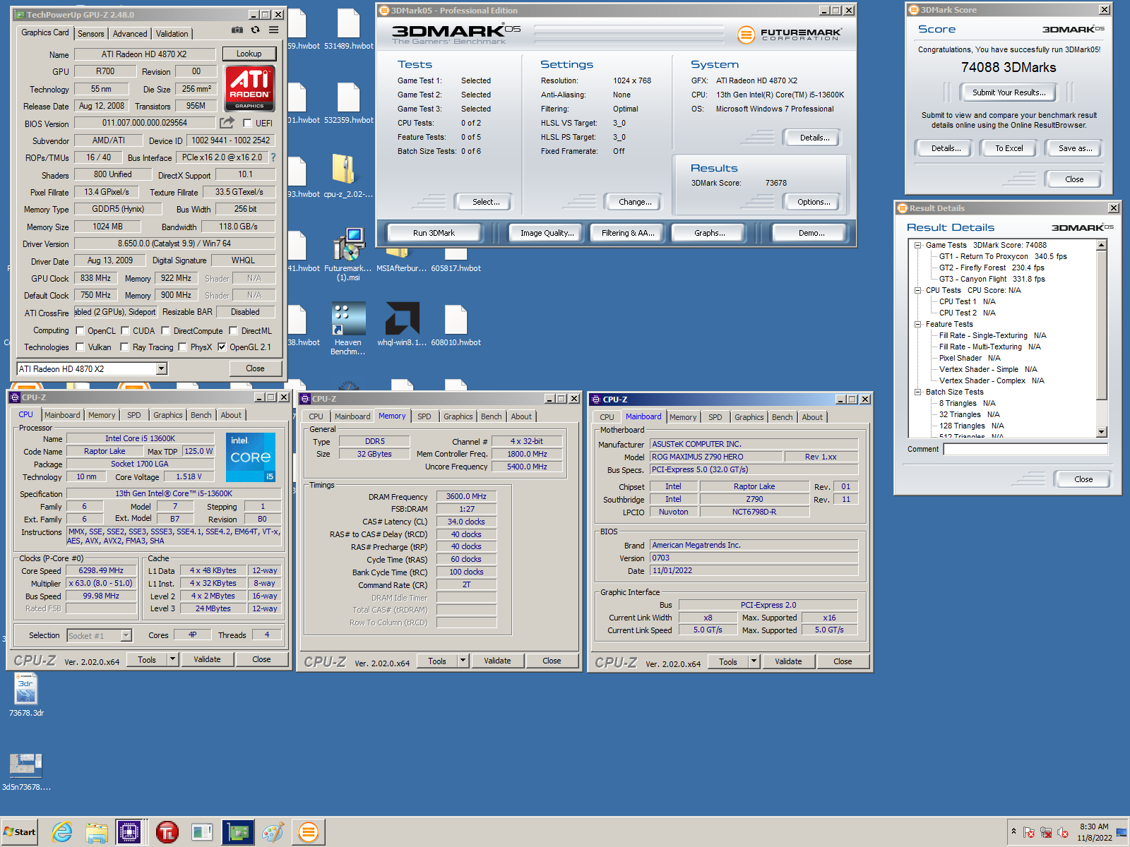Click GPU-Z screenshot camera icon

coord(237,30)
